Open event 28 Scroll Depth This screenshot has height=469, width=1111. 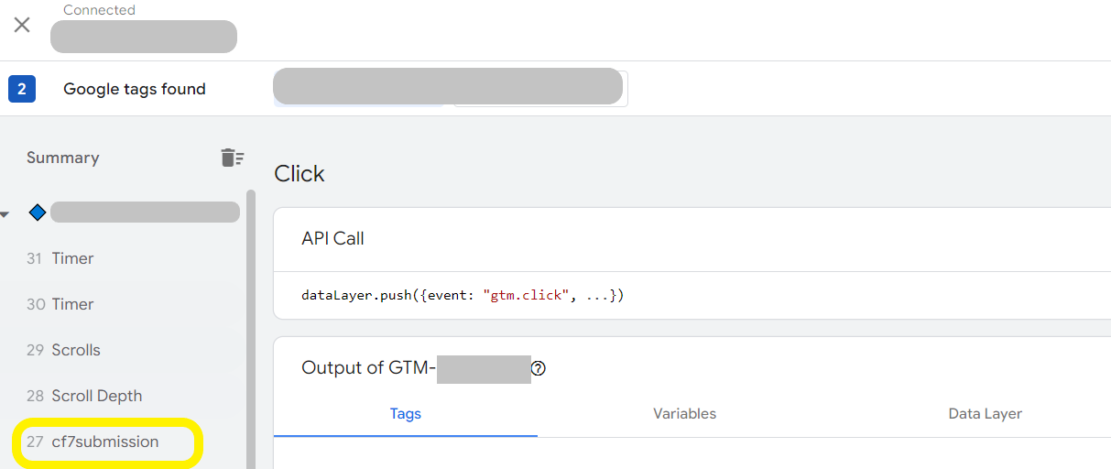84,396
